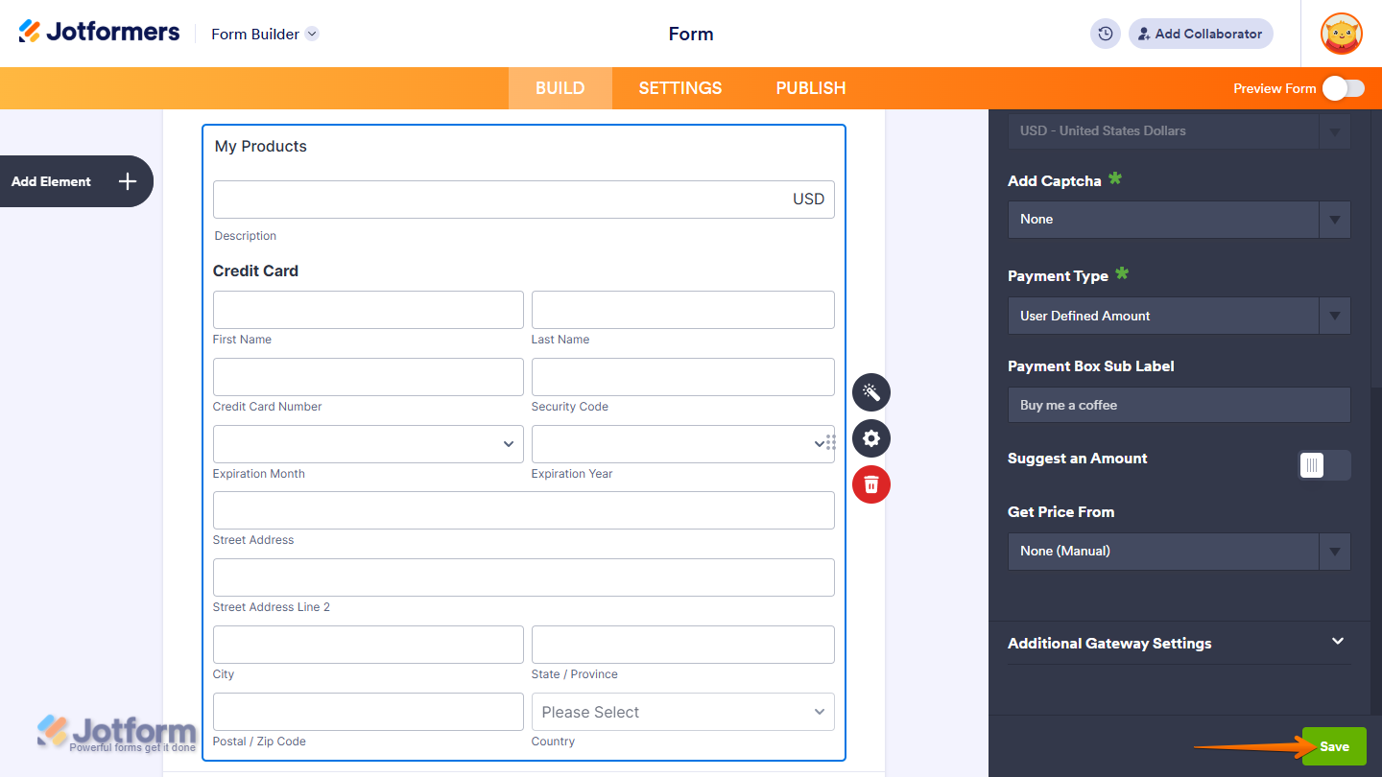
Task: Open the user avatar menu
Action: (x=1341, y=34)
